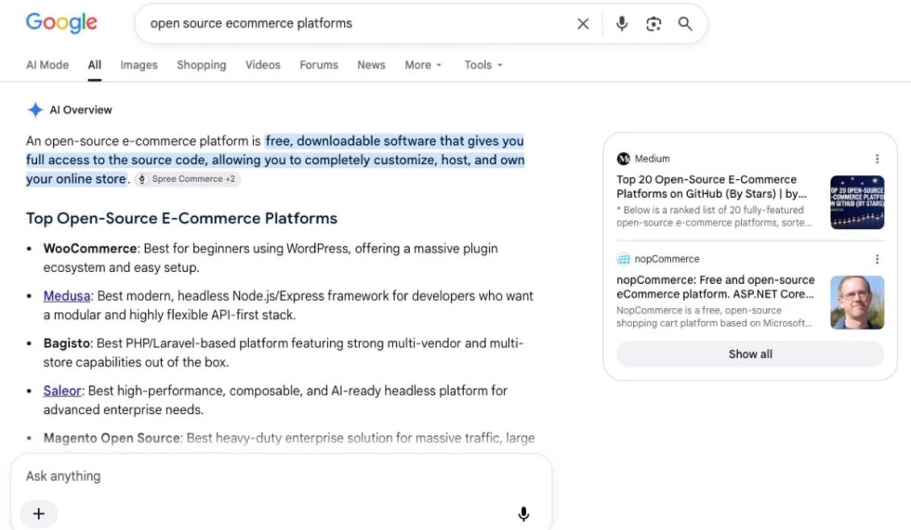
Task: Select the All results tab
Action: pos(95,65)
